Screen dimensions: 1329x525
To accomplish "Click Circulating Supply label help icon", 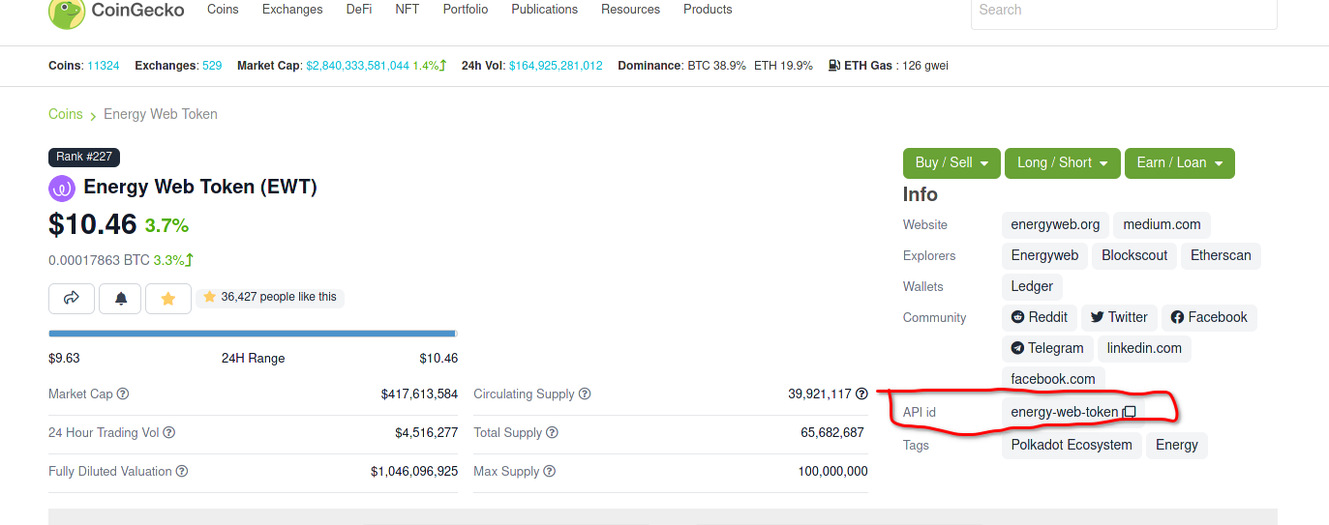I will click(x=585, y=394).
